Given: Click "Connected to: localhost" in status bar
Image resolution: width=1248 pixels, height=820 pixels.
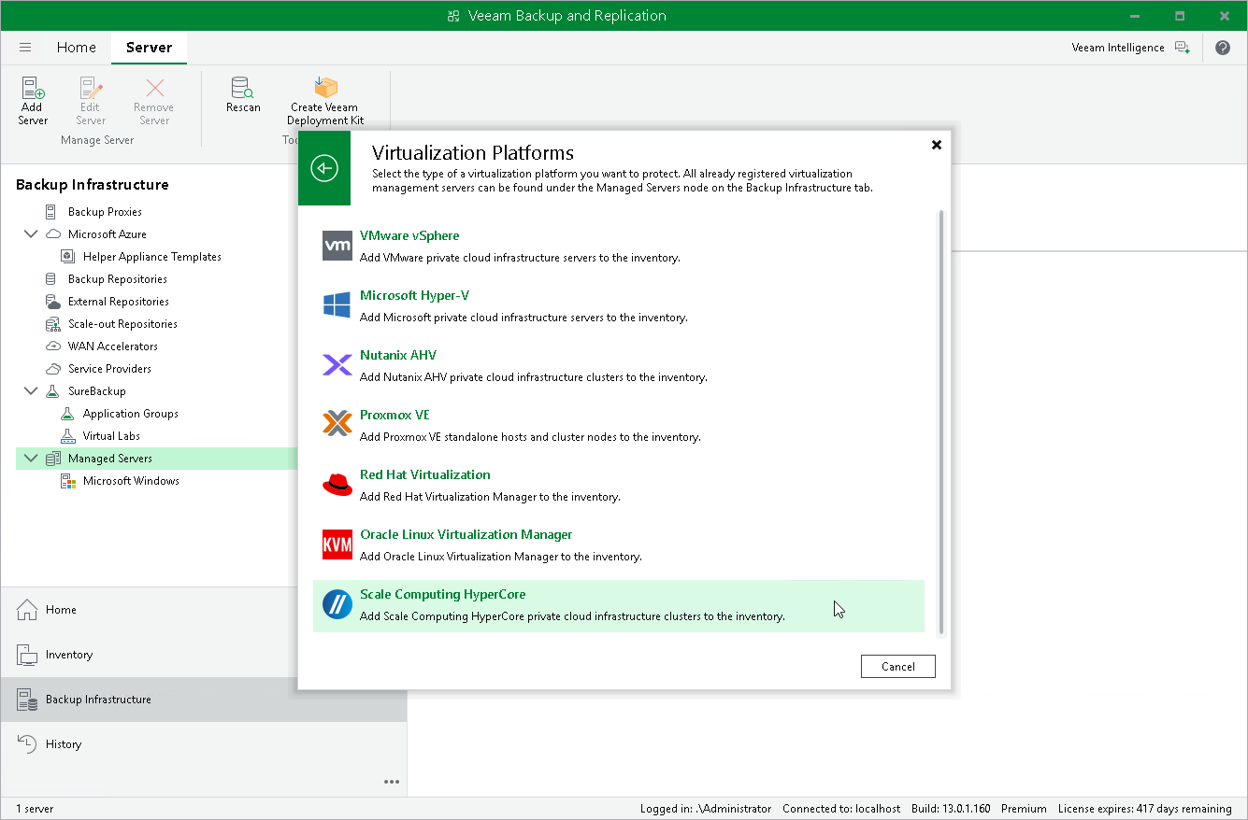Looking at the screenshot, I should [x=841, y=809].
